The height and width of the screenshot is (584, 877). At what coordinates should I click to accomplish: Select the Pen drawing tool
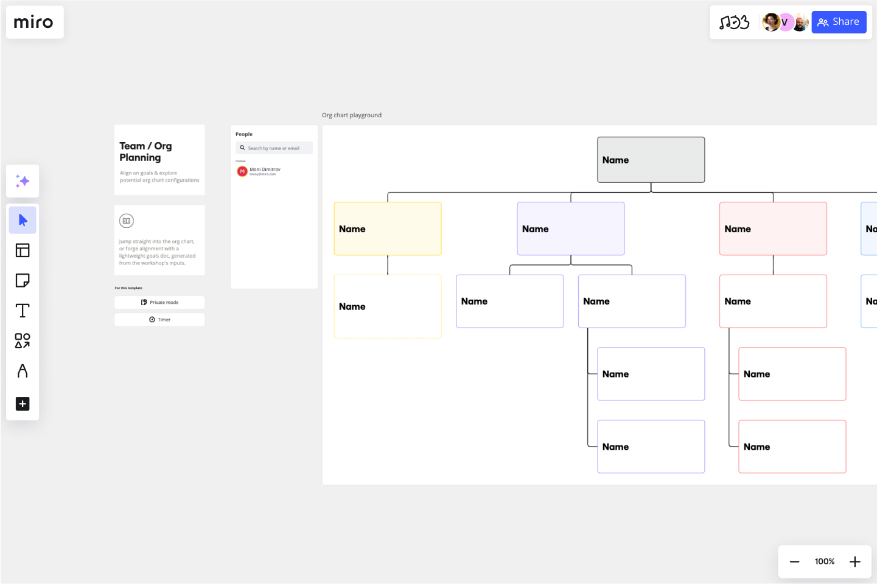(22, 371)
